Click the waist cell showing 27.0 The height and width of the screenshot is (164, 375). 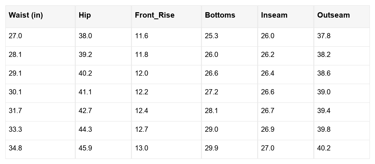(x=40, y=37)
